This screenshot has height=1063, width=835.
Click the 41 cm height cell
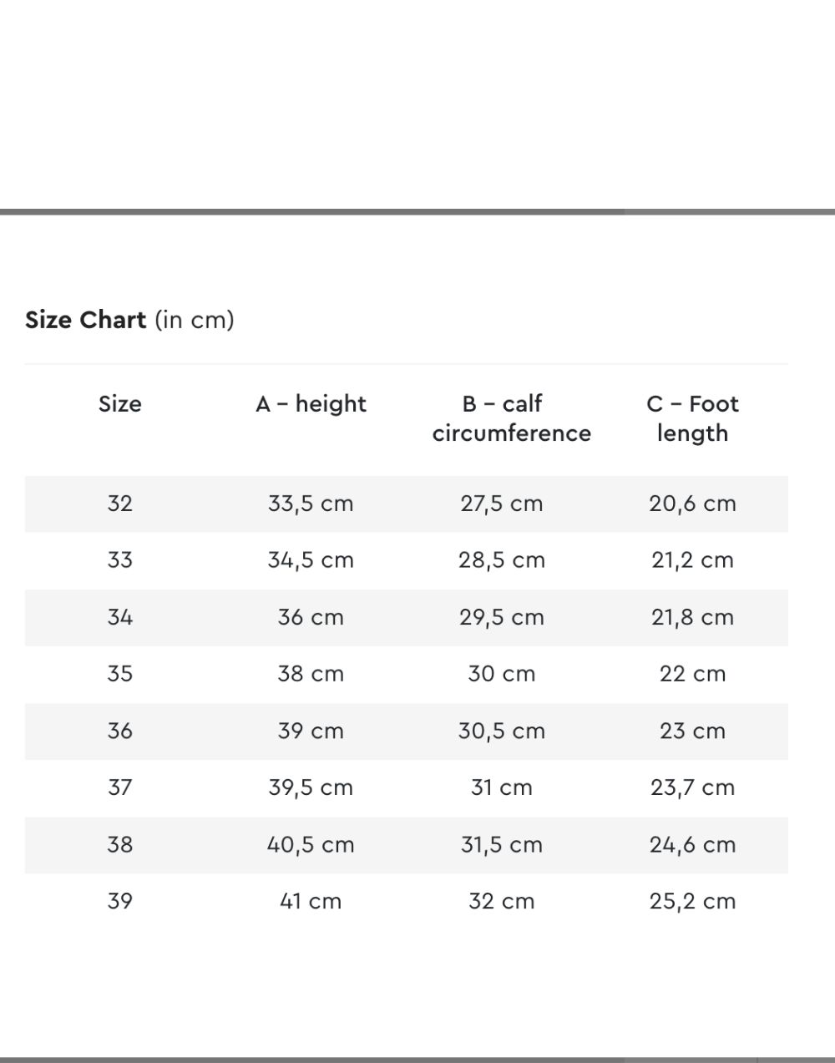pos(311,901)
